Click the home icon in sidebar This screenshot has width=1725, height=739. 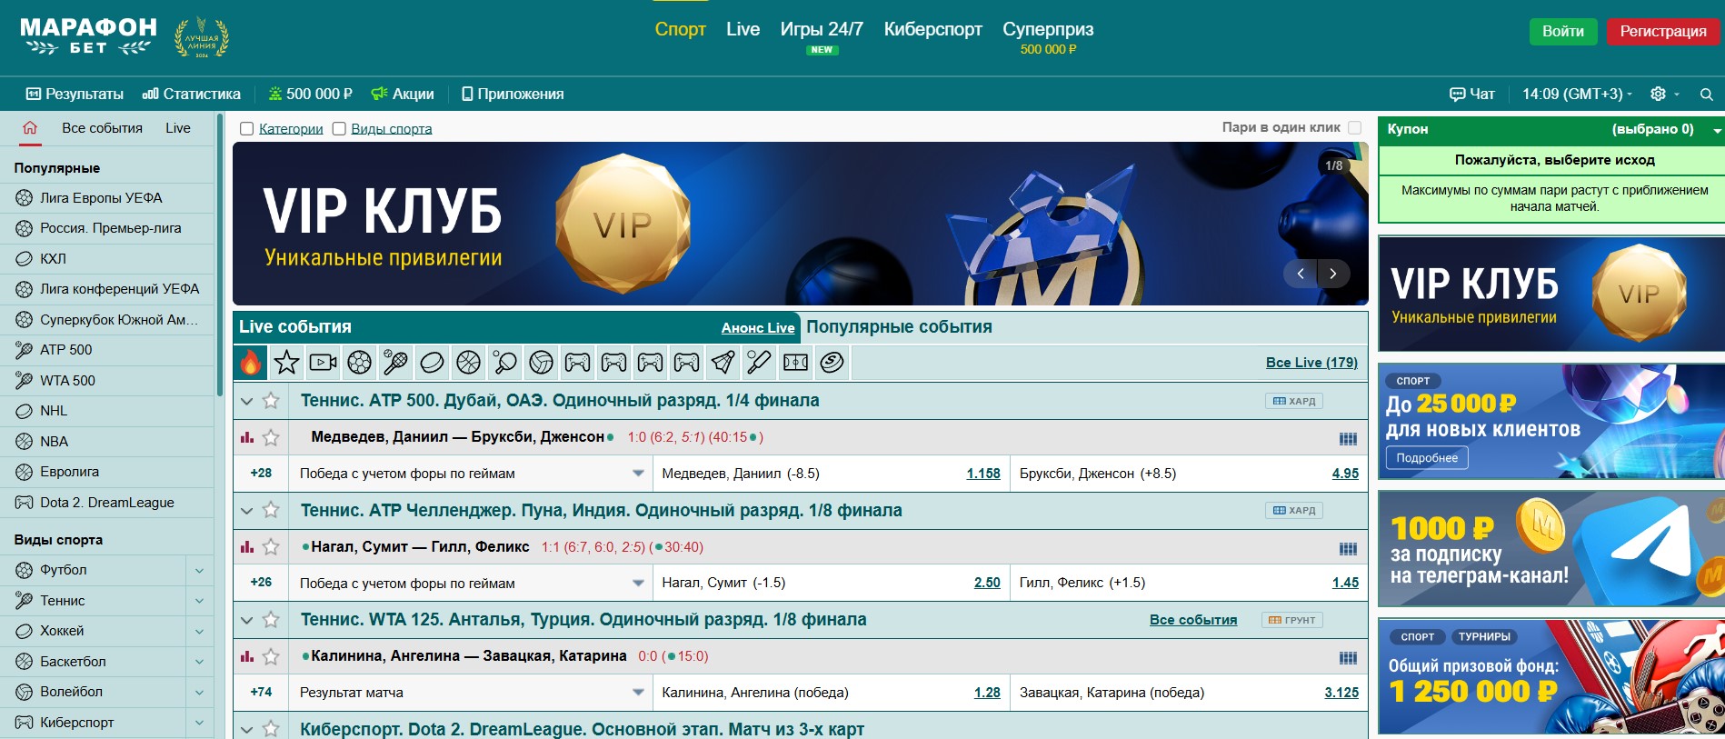(30, 128)
